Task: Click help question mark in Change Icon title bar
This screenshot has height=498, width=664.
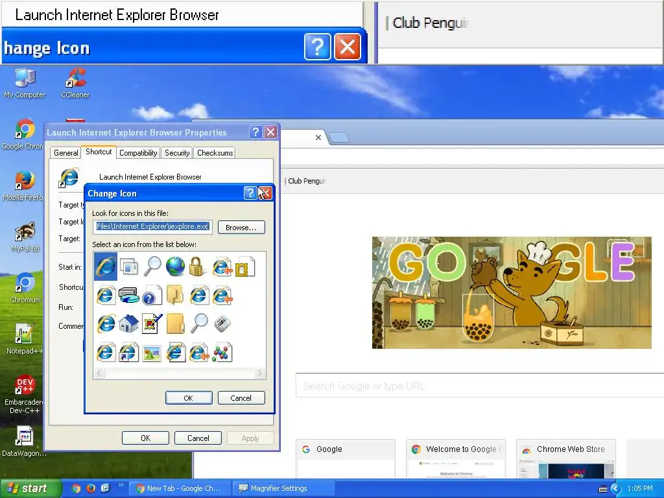Action: click(250, 193)
